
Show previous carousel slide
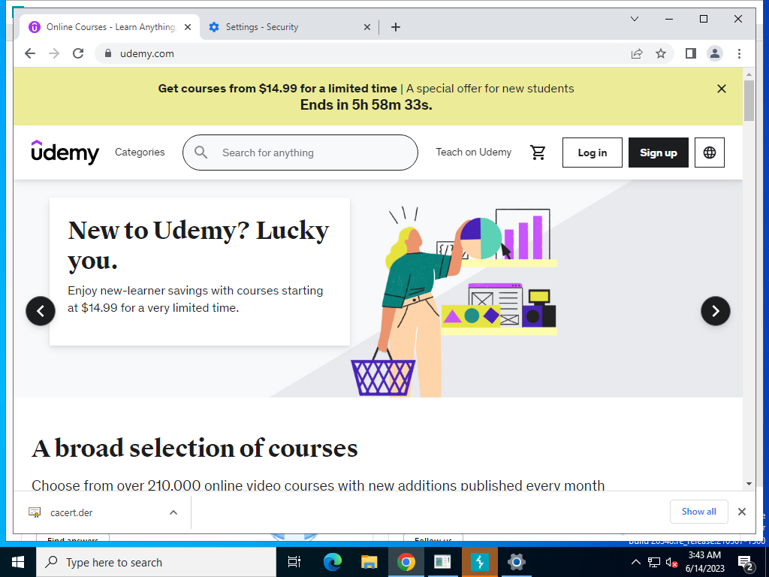point(41,310)
